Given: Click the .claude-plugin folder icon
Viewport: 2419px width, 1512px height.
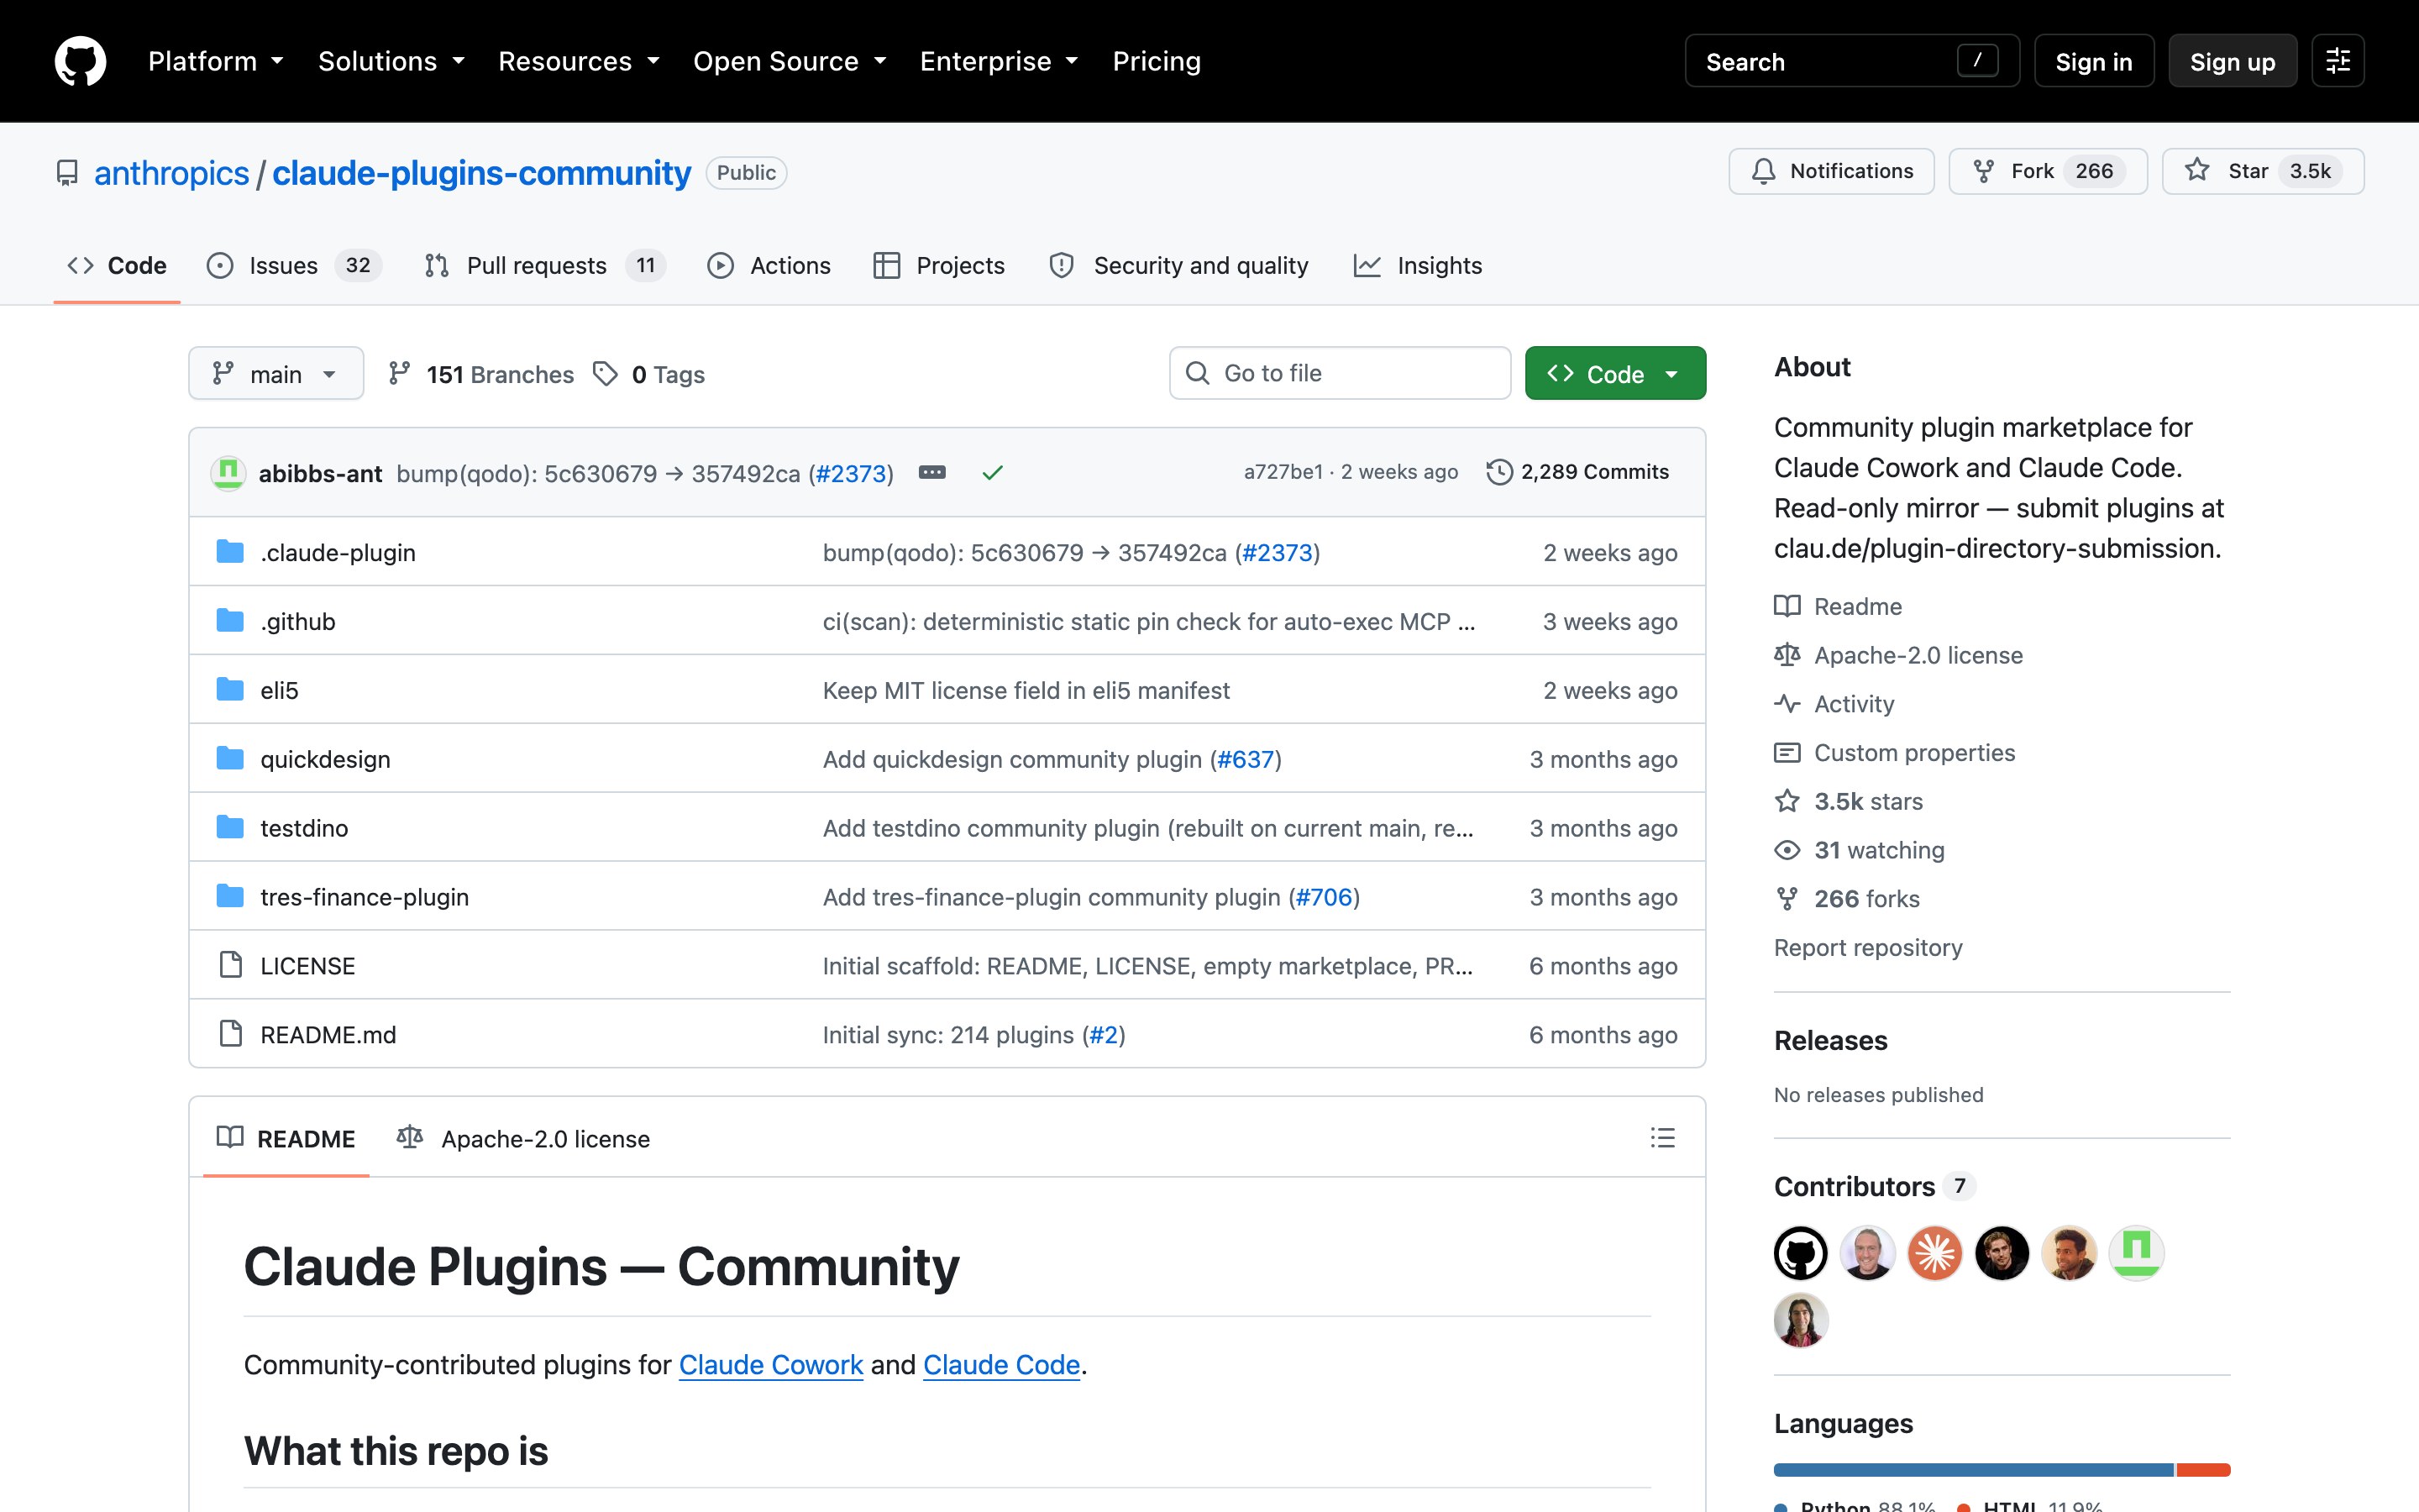Looking at the screenshot, I should tap(230, 552).
